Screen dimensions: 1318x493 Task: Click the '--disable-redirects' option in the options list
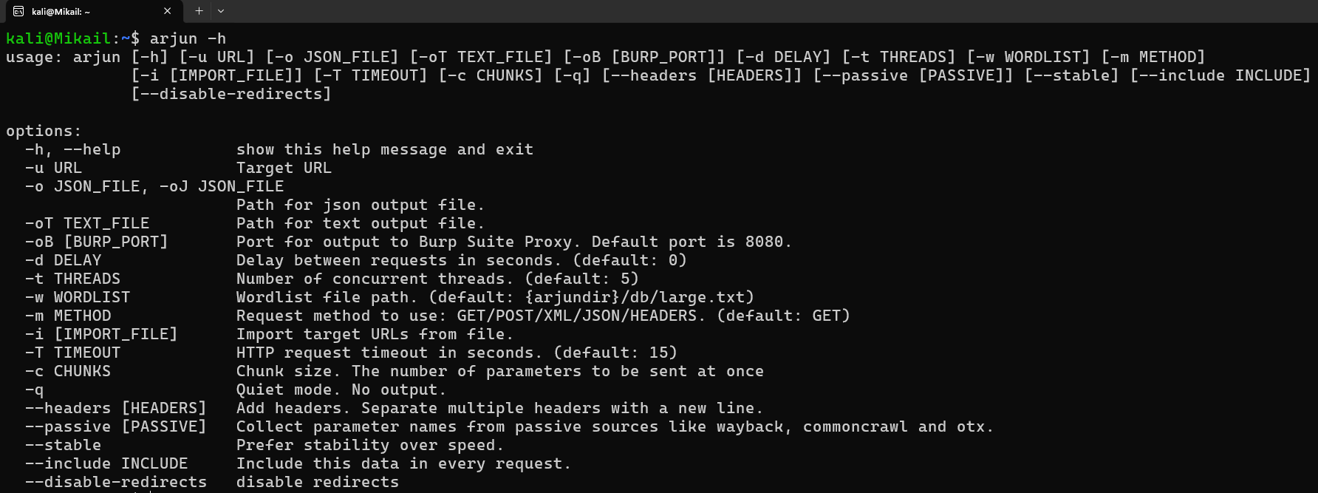pos(116,482)
